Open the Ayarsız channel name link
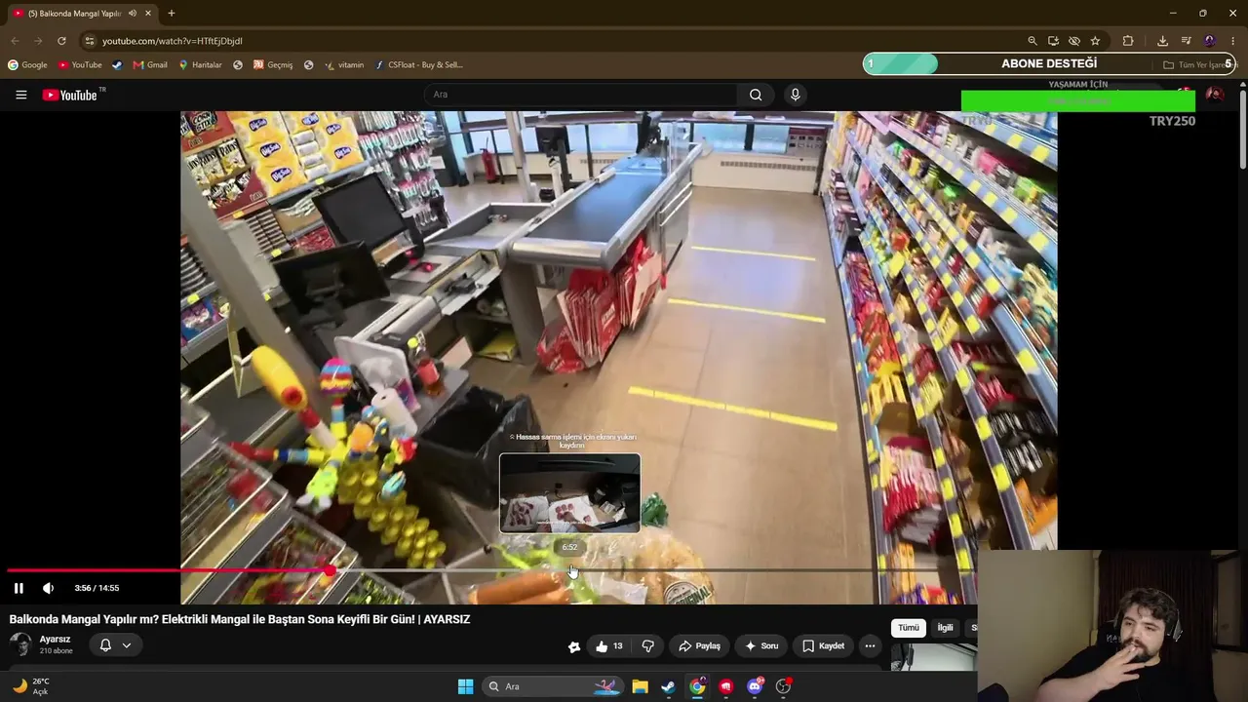The width and height of the screenshot is (1248, 702). (x=55, y=640)
